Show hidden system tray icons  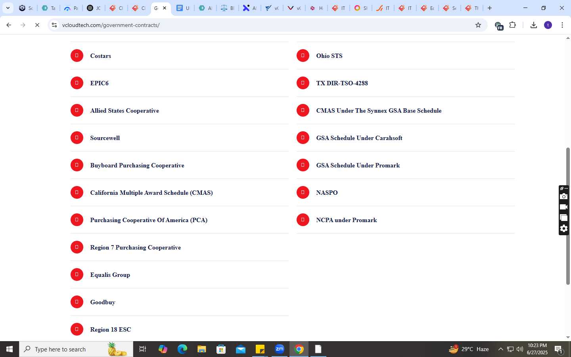[x=500, y=349]
